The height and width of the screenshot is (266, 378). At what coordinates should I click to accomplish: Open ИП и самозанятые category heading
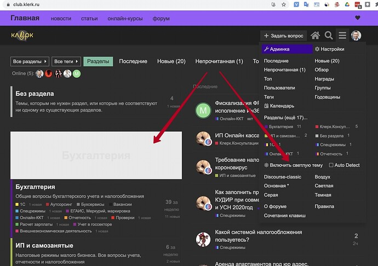click(44, 245)
